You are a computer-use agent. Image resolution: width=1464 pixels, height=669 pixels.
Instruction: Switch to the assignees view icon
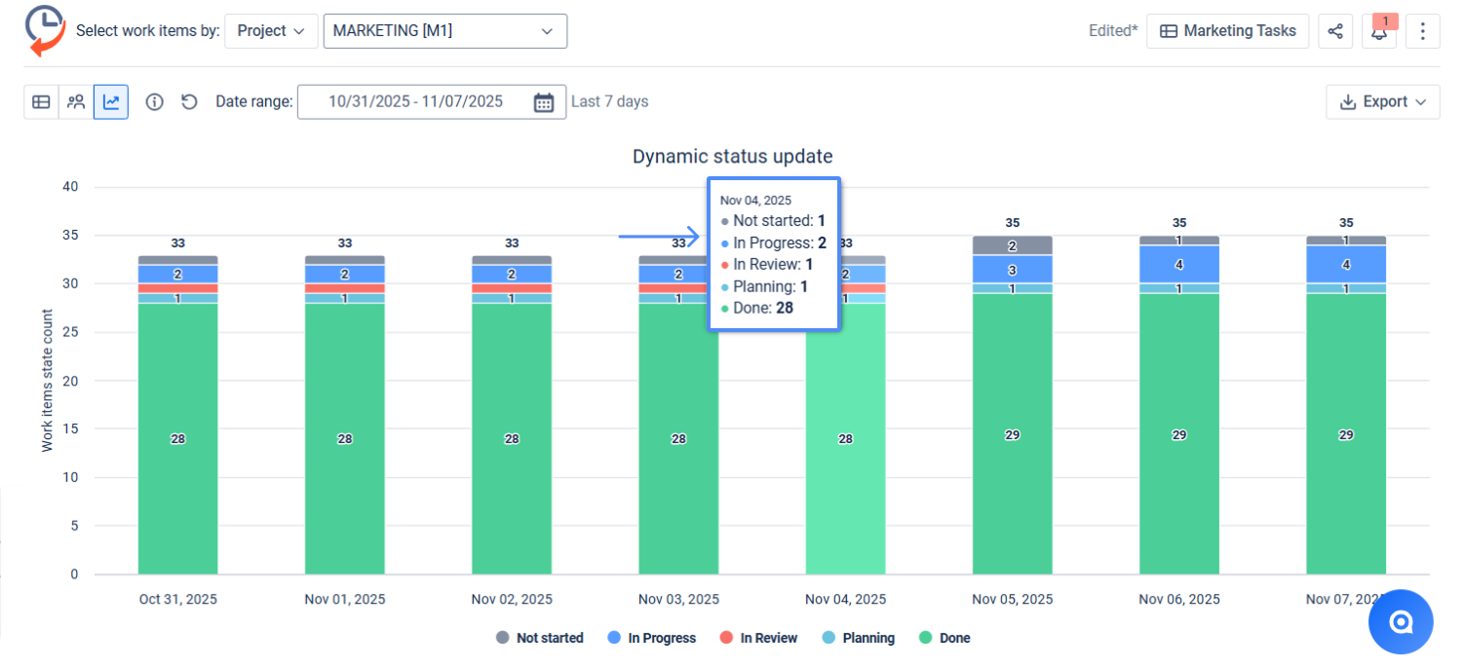tap(76, 101)
